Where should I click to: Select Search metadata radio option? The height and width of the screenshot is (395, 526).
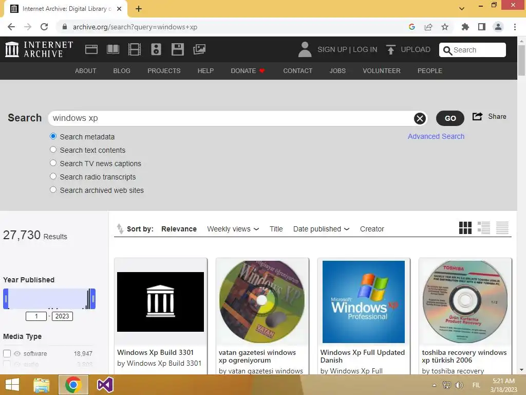53,136
